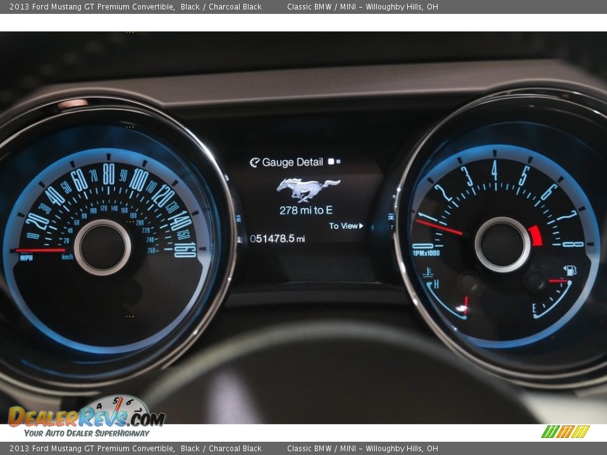Image resolution: width=607 pixels, height=455 pixels.
Task: Click the RPMx1000 label on tachometer
Action: (x=426, y=253)
